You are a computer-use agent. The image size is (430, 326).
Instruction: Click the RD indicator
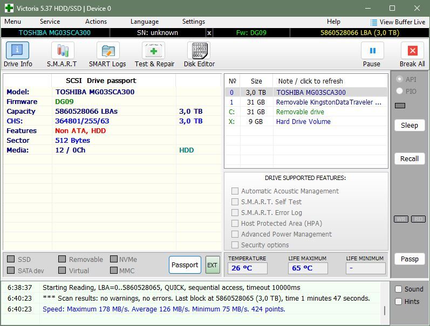pyautogui.click(x=419, y=219)
